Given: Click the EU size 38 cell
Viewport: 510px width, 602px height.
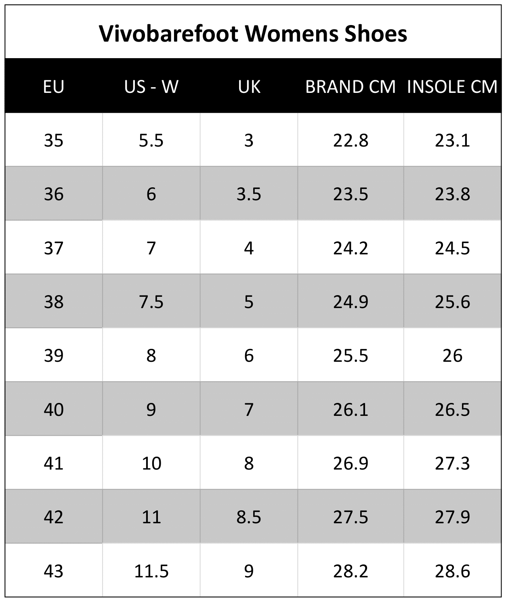Looking at the screenshot, I should point(54,301).
